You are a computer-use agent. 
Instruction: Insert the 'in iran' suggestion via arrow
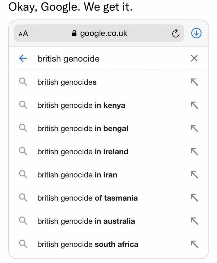click(x=194, y=175)
